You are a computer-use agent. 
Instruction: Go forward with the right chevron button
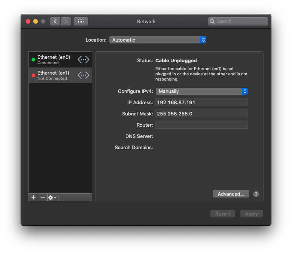tap(66, 21)
